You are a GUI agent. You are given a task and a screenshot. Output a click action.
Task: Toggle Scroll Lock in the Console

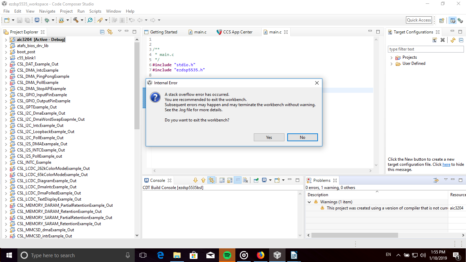[x=230, y=180]
